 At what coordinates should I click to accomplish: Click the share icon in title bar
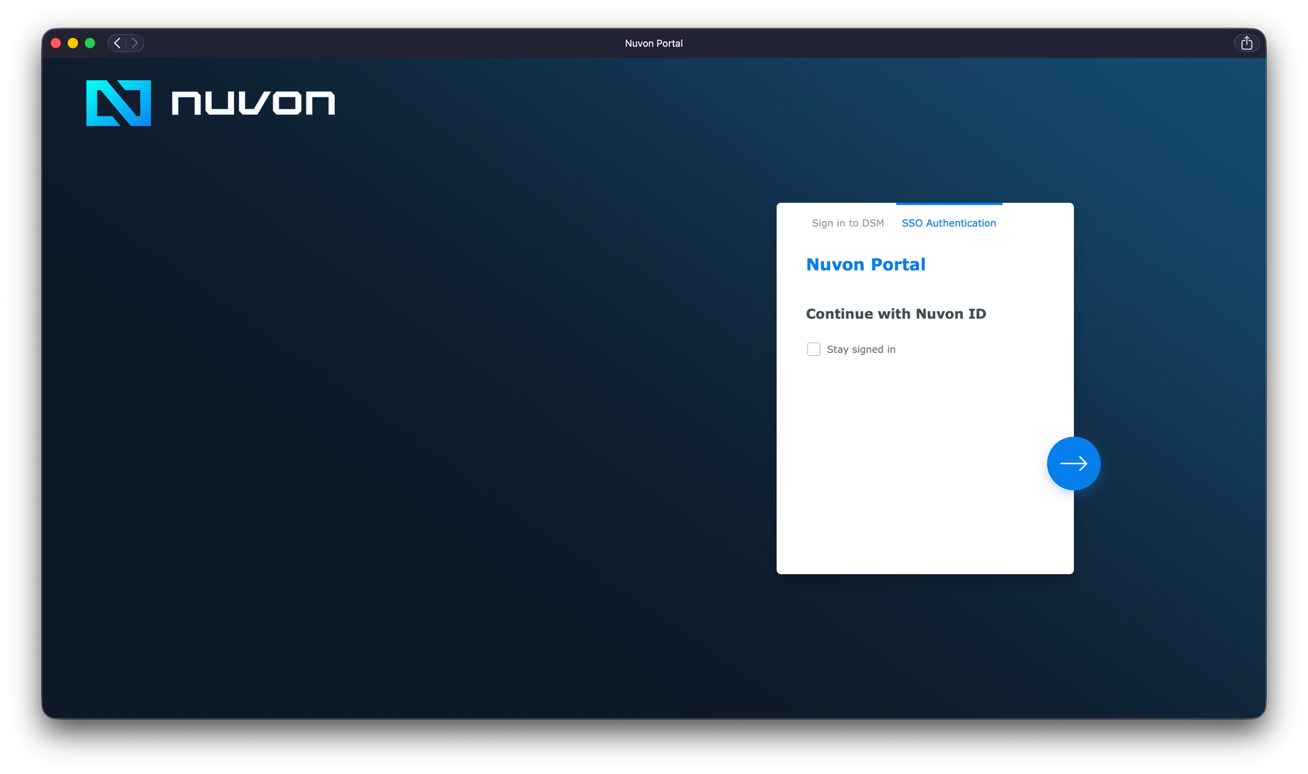click(x=1247, y=43)
